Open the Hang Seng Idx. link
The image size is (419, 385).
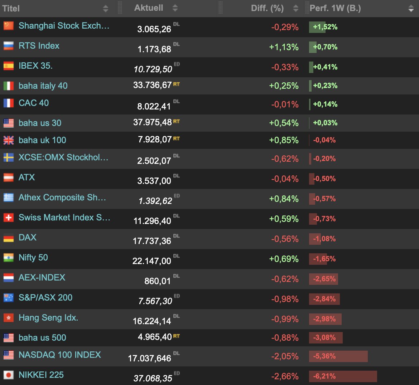48,317
